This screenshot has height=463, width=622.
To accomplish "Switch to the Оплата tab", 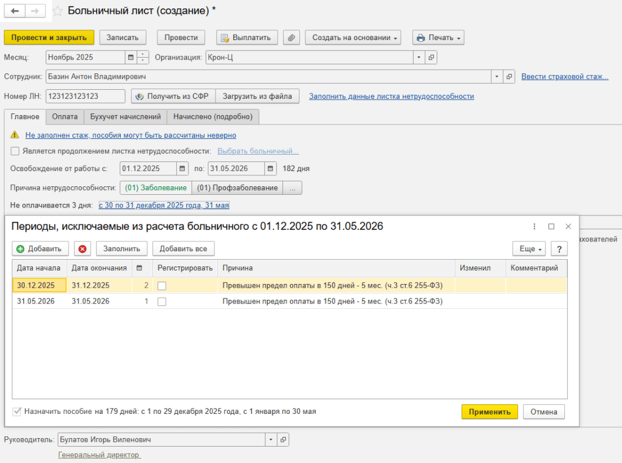I will click(x=64, y=117).
